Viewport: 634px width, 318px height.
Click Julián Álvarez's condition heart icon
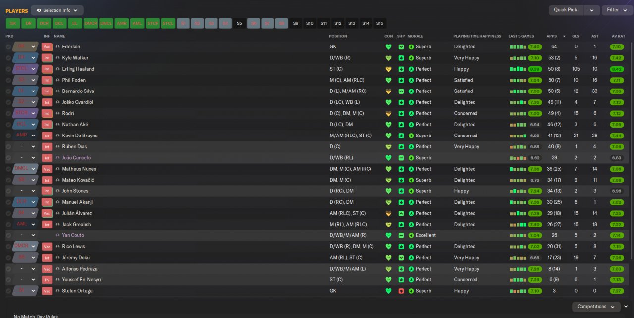pos(388,213)
